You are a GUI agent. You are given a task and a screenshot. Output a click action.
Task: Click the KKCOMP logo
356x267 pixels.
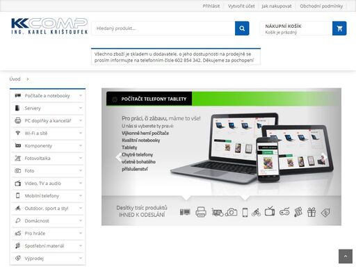pyautogui.click(x=49, y=26)
